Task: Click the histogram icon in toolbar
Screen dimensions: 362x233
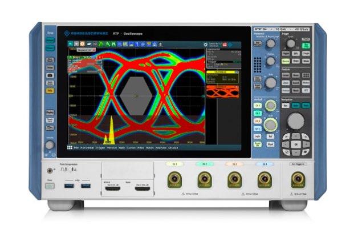Action: point(131,44)
